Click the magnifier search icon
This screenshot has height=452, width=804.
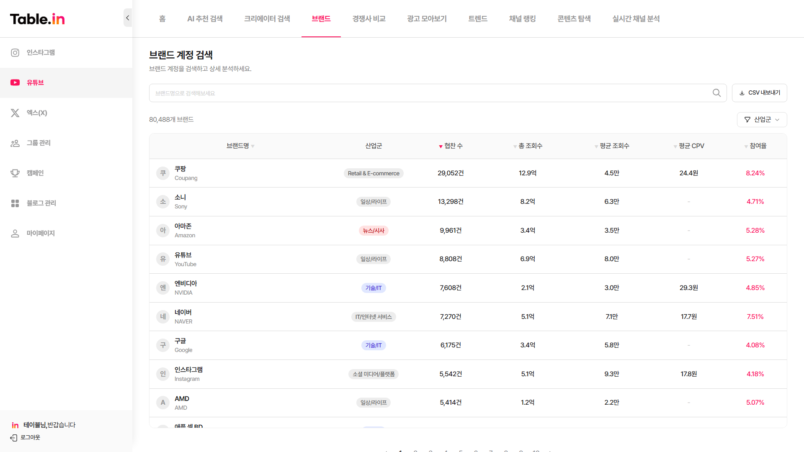717,93
